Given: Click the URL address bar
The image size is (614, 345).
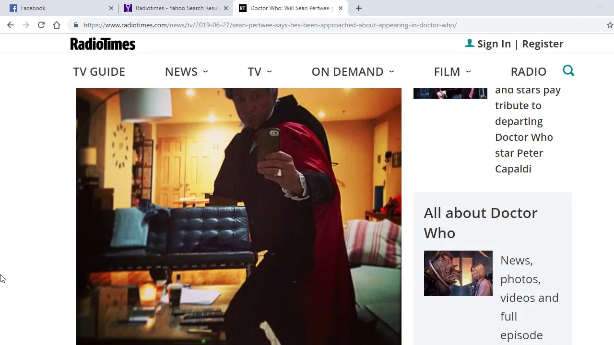Looking at the screenshot, I should (x=336, y=25).
